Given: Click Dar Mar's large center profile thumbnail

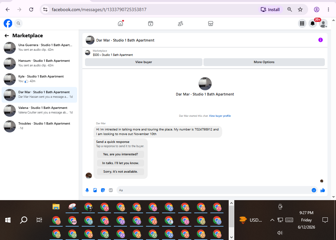Looking at the screenshot, I should (x=205, y=84).
